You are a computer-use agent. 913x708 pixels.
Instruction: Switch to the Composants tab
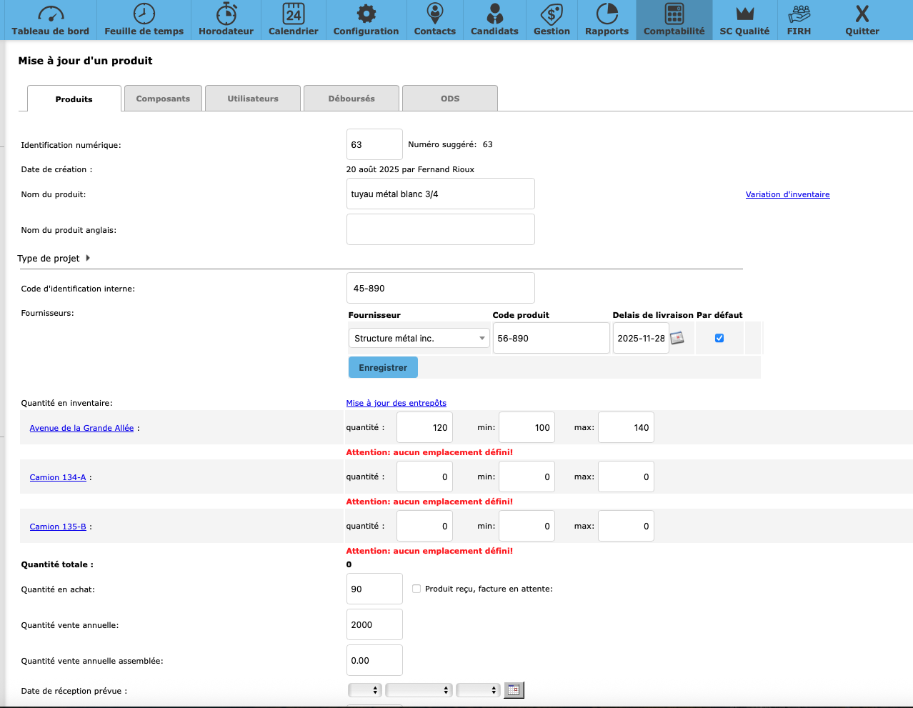[x=163, y=99]
